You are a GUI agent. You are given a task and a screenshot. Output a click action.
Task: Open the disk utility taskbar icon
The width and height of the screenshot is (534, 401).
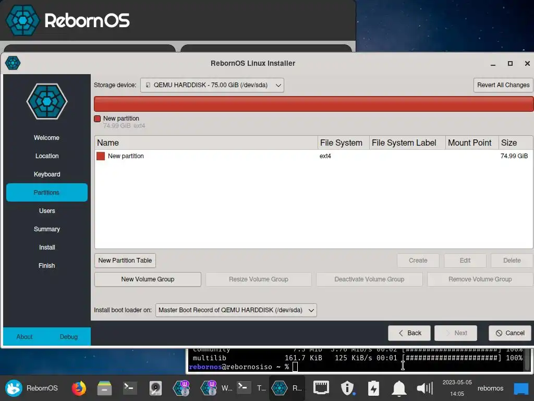(x=155, y=388)
